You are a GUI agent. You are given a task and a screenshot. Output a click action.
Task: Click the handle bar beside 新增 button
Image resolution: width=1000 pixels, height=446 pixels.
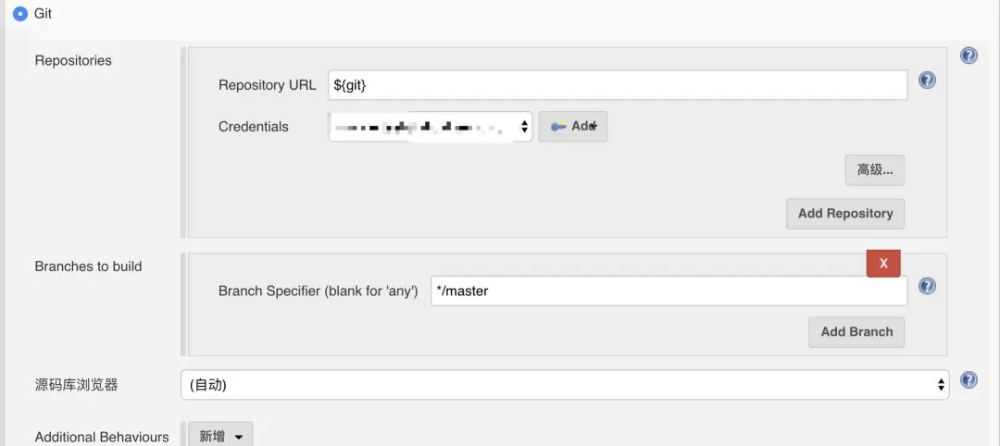click(183, 434)
